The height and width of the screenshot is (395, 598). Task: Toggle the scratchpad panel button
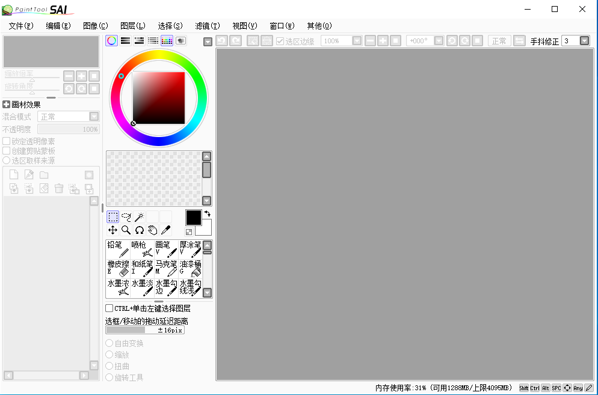(180, 41)
